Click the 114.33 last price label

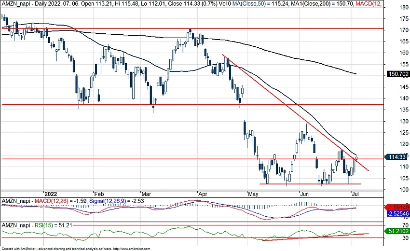click(x=396, y=157)
